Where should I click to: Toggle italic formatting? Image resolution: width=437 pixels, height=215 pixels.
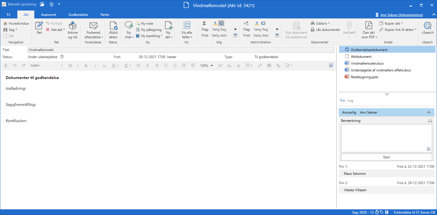click(x=95, y=65)
